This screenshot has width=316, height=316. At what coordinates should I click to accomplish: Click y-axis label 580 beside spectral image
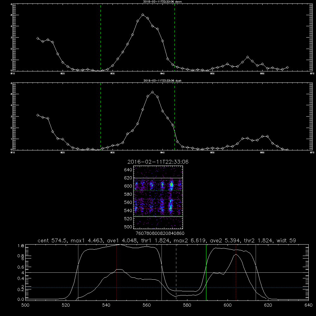click(x=128, y=194)
